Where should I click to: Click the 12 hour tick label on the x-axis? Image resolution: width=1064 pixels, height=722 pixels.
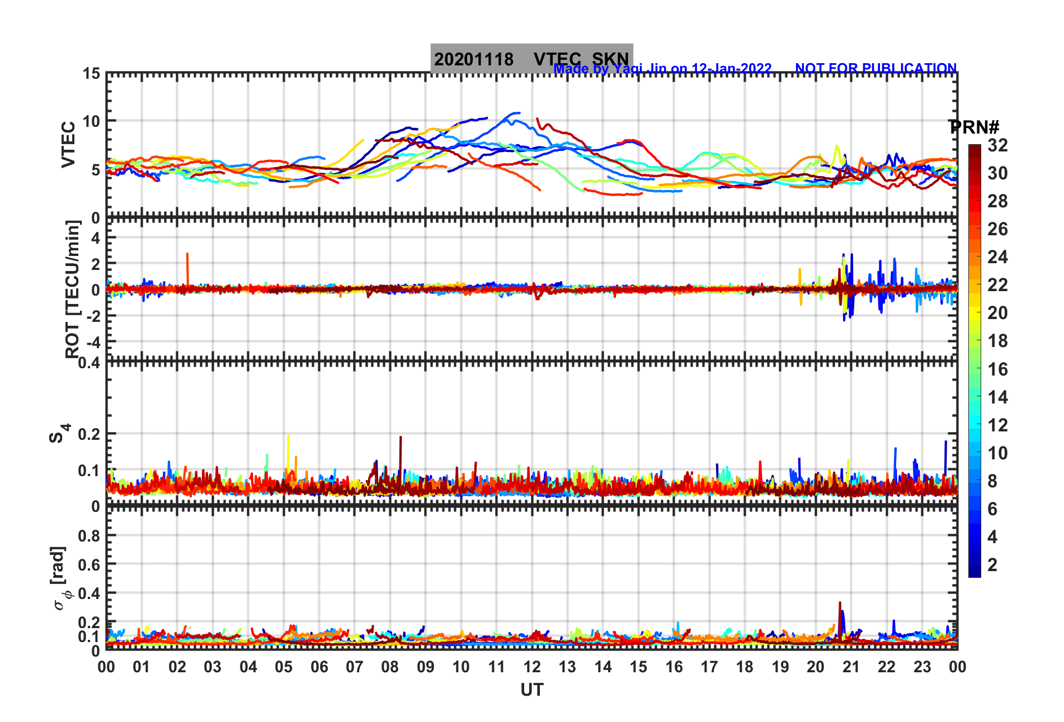tap(531, 667)
